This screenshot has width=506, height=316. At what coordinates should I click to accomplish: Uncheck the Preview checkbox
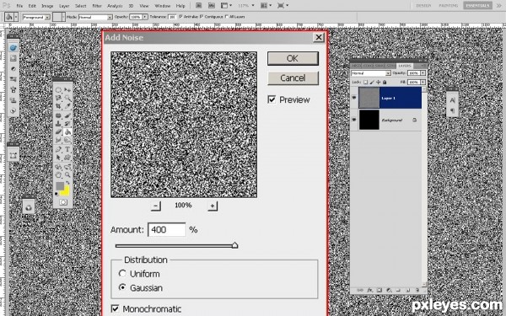pos(272,99)
